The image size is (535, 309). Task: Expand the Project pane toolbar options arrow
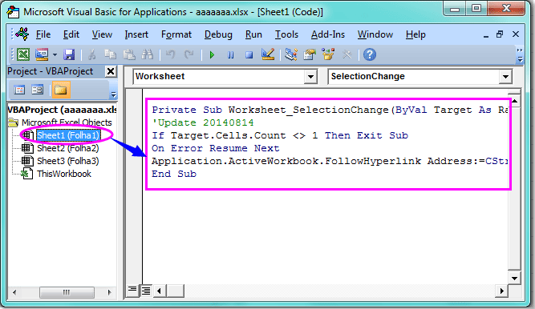(114, 94)
